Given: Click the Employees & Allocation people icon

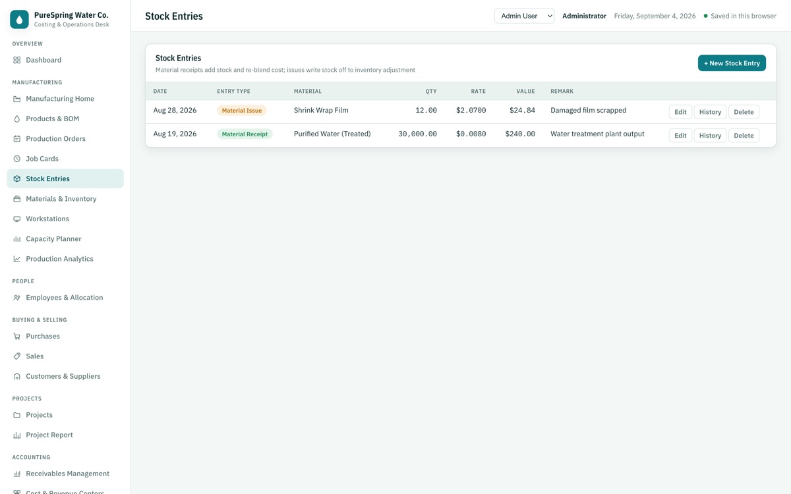Looking at the screenshot, I should click(x=17, y=298).
